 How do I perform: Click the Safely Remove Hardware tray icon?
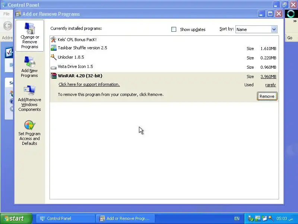[250, 218]
